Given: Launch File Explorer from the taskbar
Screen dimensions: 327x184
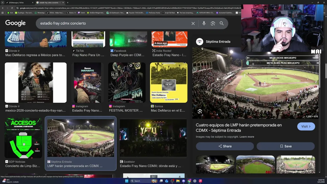Looking at the screenshot, I should click(178, 181).
